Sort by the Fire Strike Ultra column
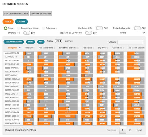The width and height of the screenshot is (148, 137). 46,48
